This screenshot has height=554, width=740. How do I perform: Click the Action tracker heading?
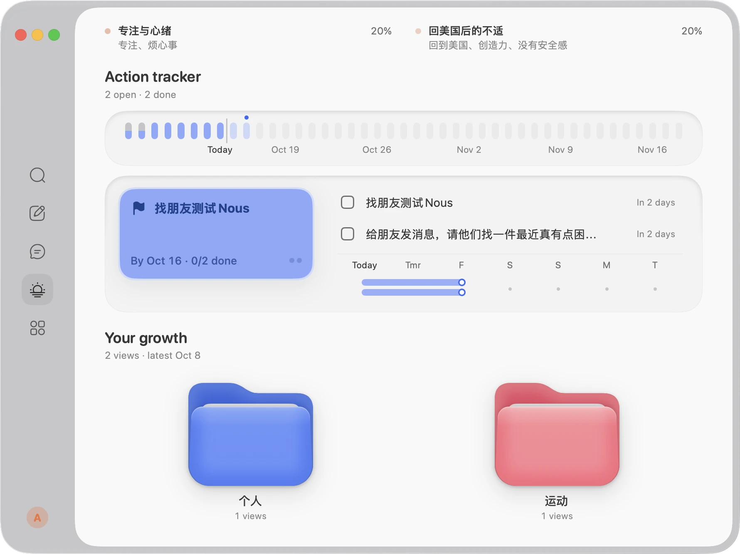coord(153,77)
